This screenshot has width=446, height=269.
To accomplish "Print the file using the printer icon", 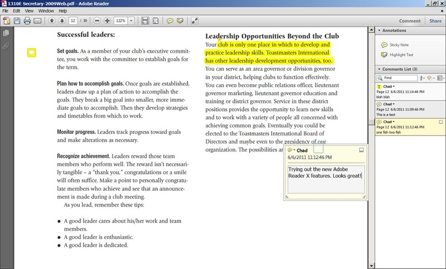I will coord(27,21).
